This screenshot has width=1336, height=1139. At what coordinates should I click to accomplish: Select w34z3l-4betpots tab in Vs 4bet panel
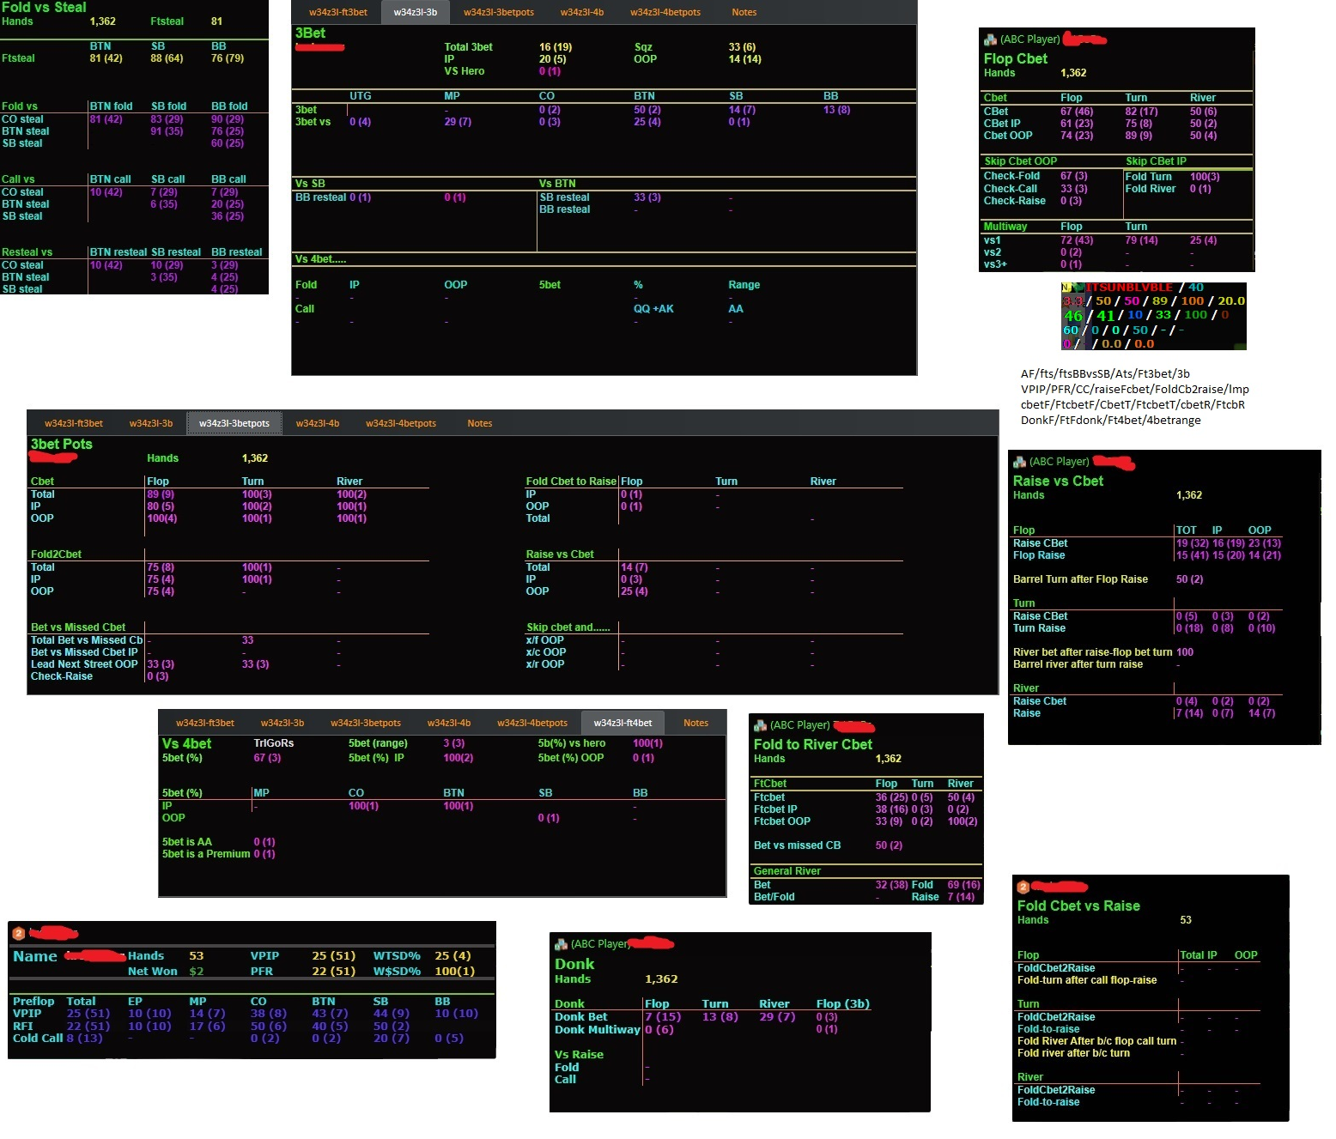[x=532, y=723]
